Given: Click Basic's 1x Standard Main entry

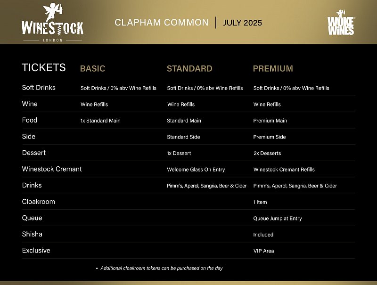Looking at the screenshot, I should 100,121.
